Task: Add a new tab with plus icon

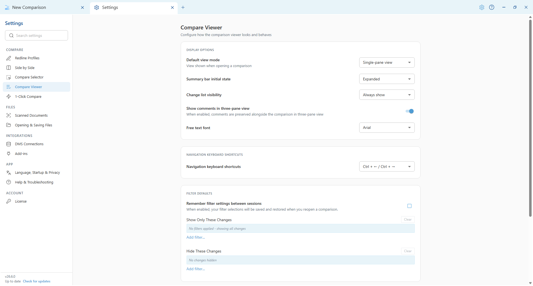Action: (x=183, y=7)
